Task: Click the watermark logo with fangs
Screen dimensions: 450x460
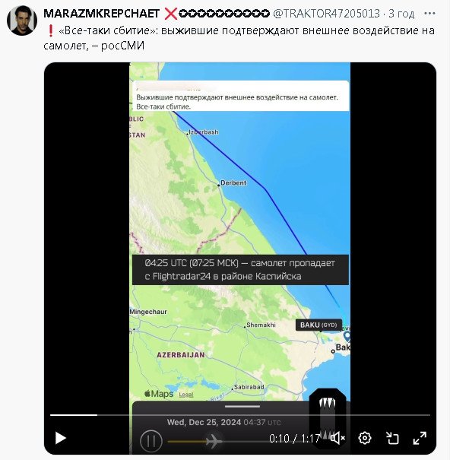Action: 328,418
